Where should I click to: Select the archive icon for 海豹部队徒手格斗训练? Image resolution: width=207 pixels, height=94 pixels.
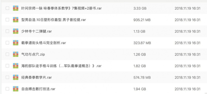pyautogui.click(x=16, y=66)
